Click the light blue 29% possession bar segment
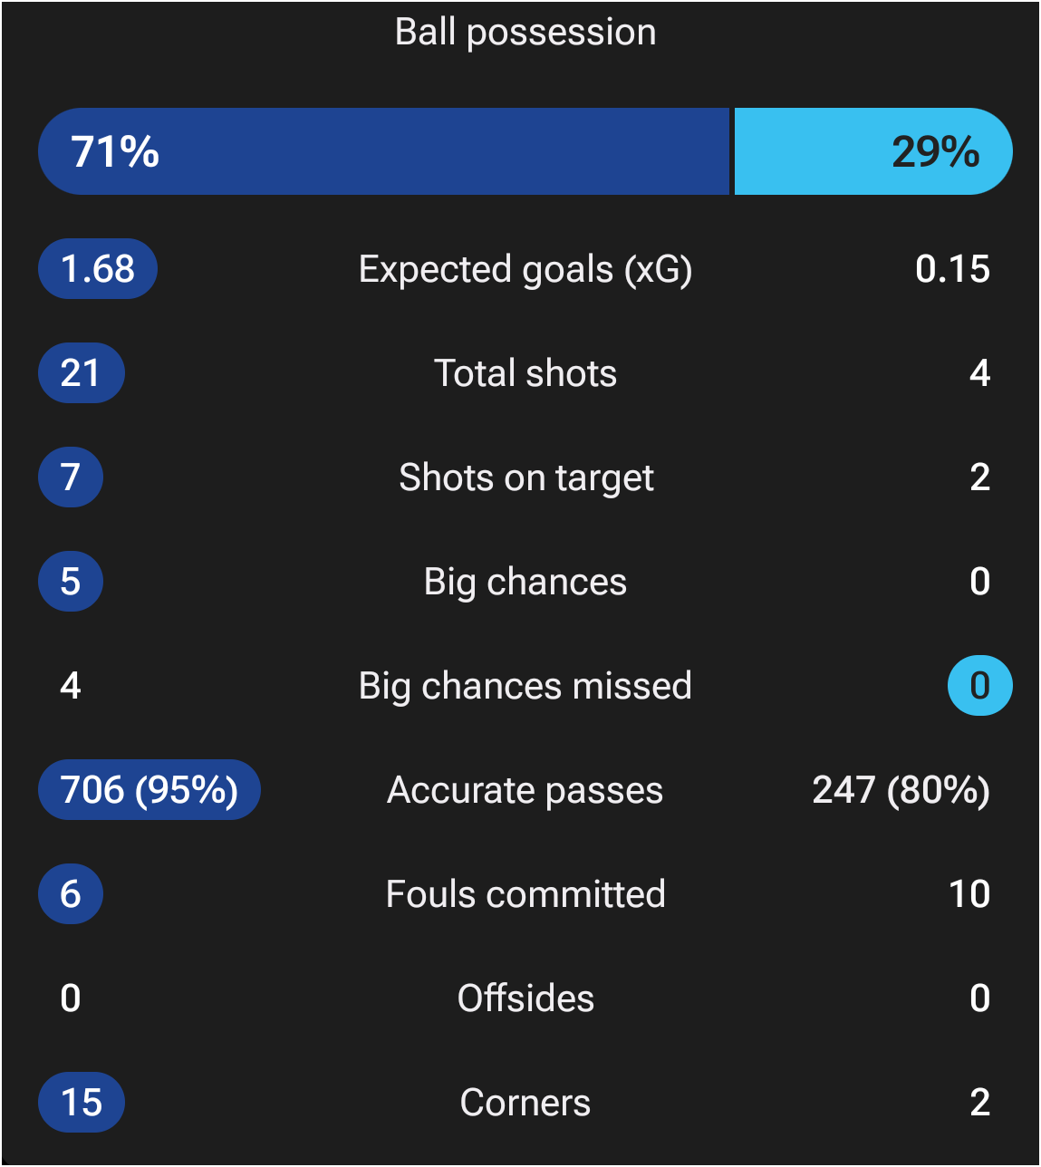The width and height of the screenshot is (1041, 1167). point(872,151)
